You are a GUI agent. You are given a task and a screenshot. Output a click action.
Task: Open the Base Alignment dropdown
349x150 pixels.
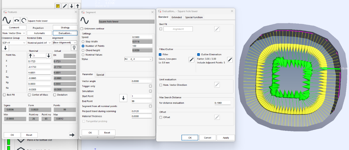65,43
